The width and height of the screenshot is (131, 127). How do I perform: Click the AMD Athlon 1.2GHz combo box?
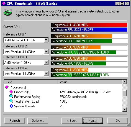point(26,63)
